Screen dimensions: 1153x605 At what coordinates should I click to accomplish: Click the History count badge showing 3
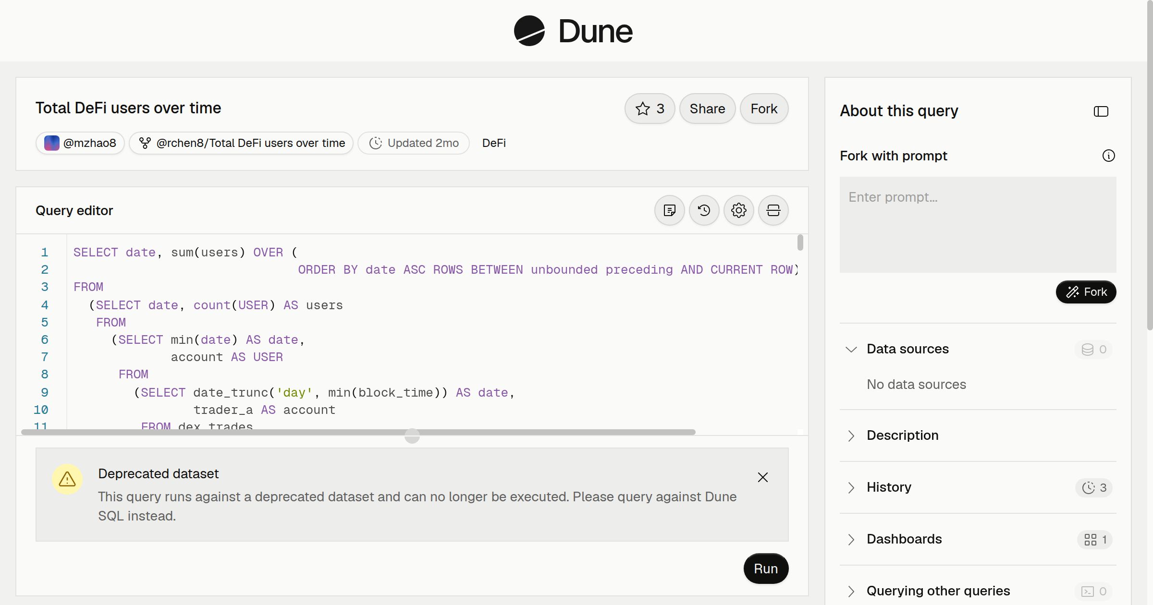pos(1094,487)
